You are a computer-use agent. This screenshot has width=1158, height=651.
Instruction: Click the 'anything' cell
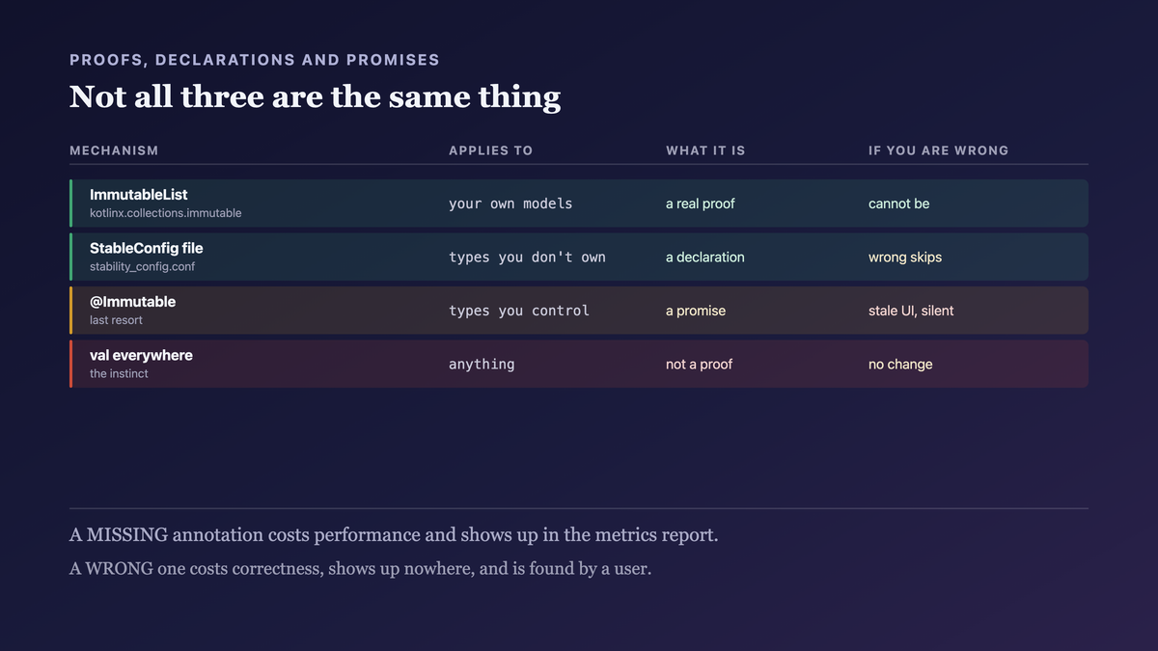tap(482, 365)
